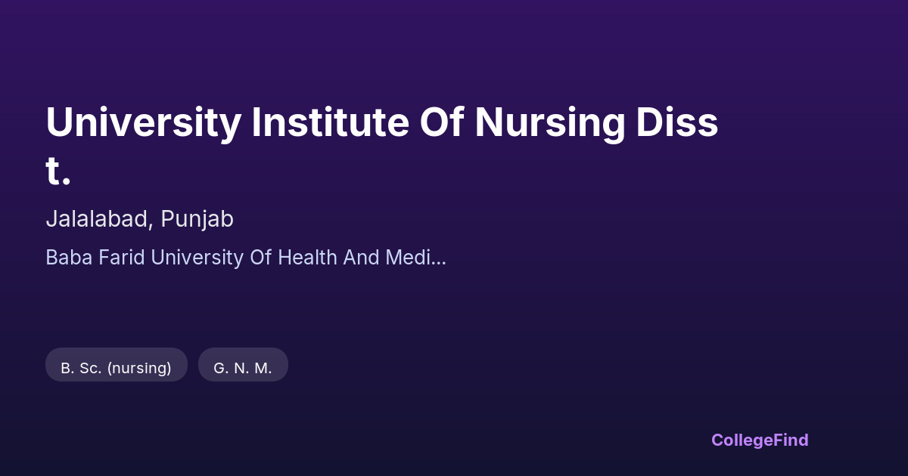The width and height of the screenshot is (908, 476).
Task: Open the University Institute Of Nursing title
Action: click(381, 123)
